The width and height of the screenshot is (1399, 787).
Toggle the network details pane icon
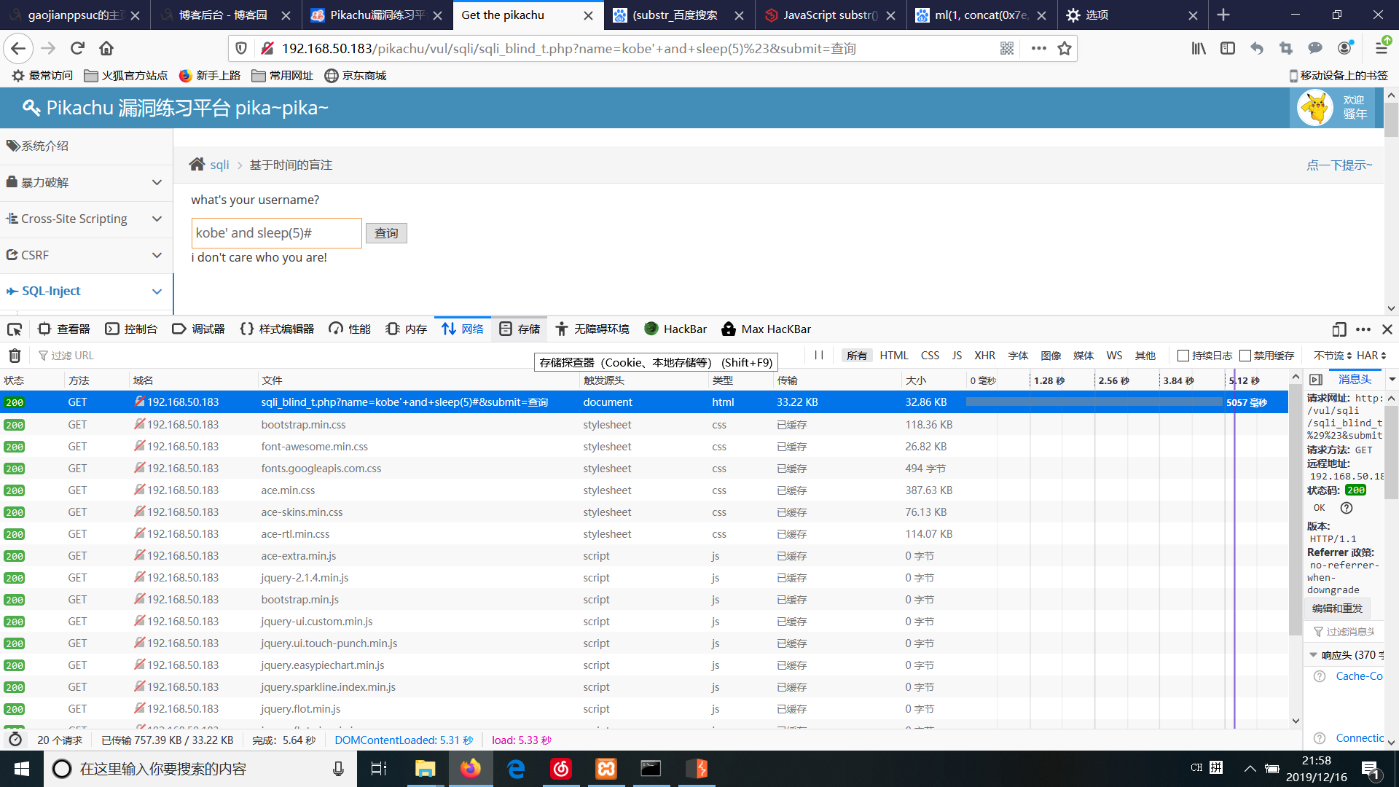tap(1316, 380)
